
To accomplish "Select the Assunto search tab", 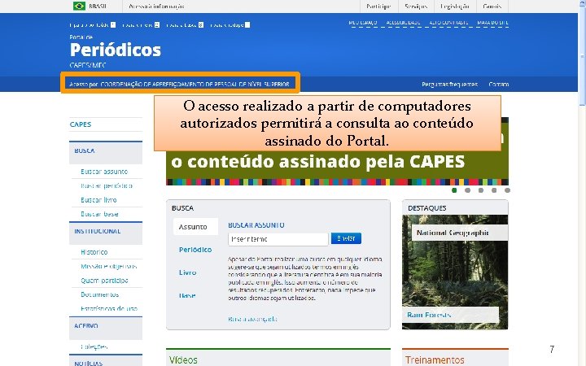I will [x=195, y=227].
